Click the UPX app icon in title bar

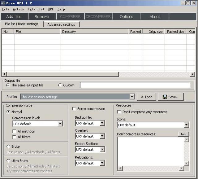(3, 3)
